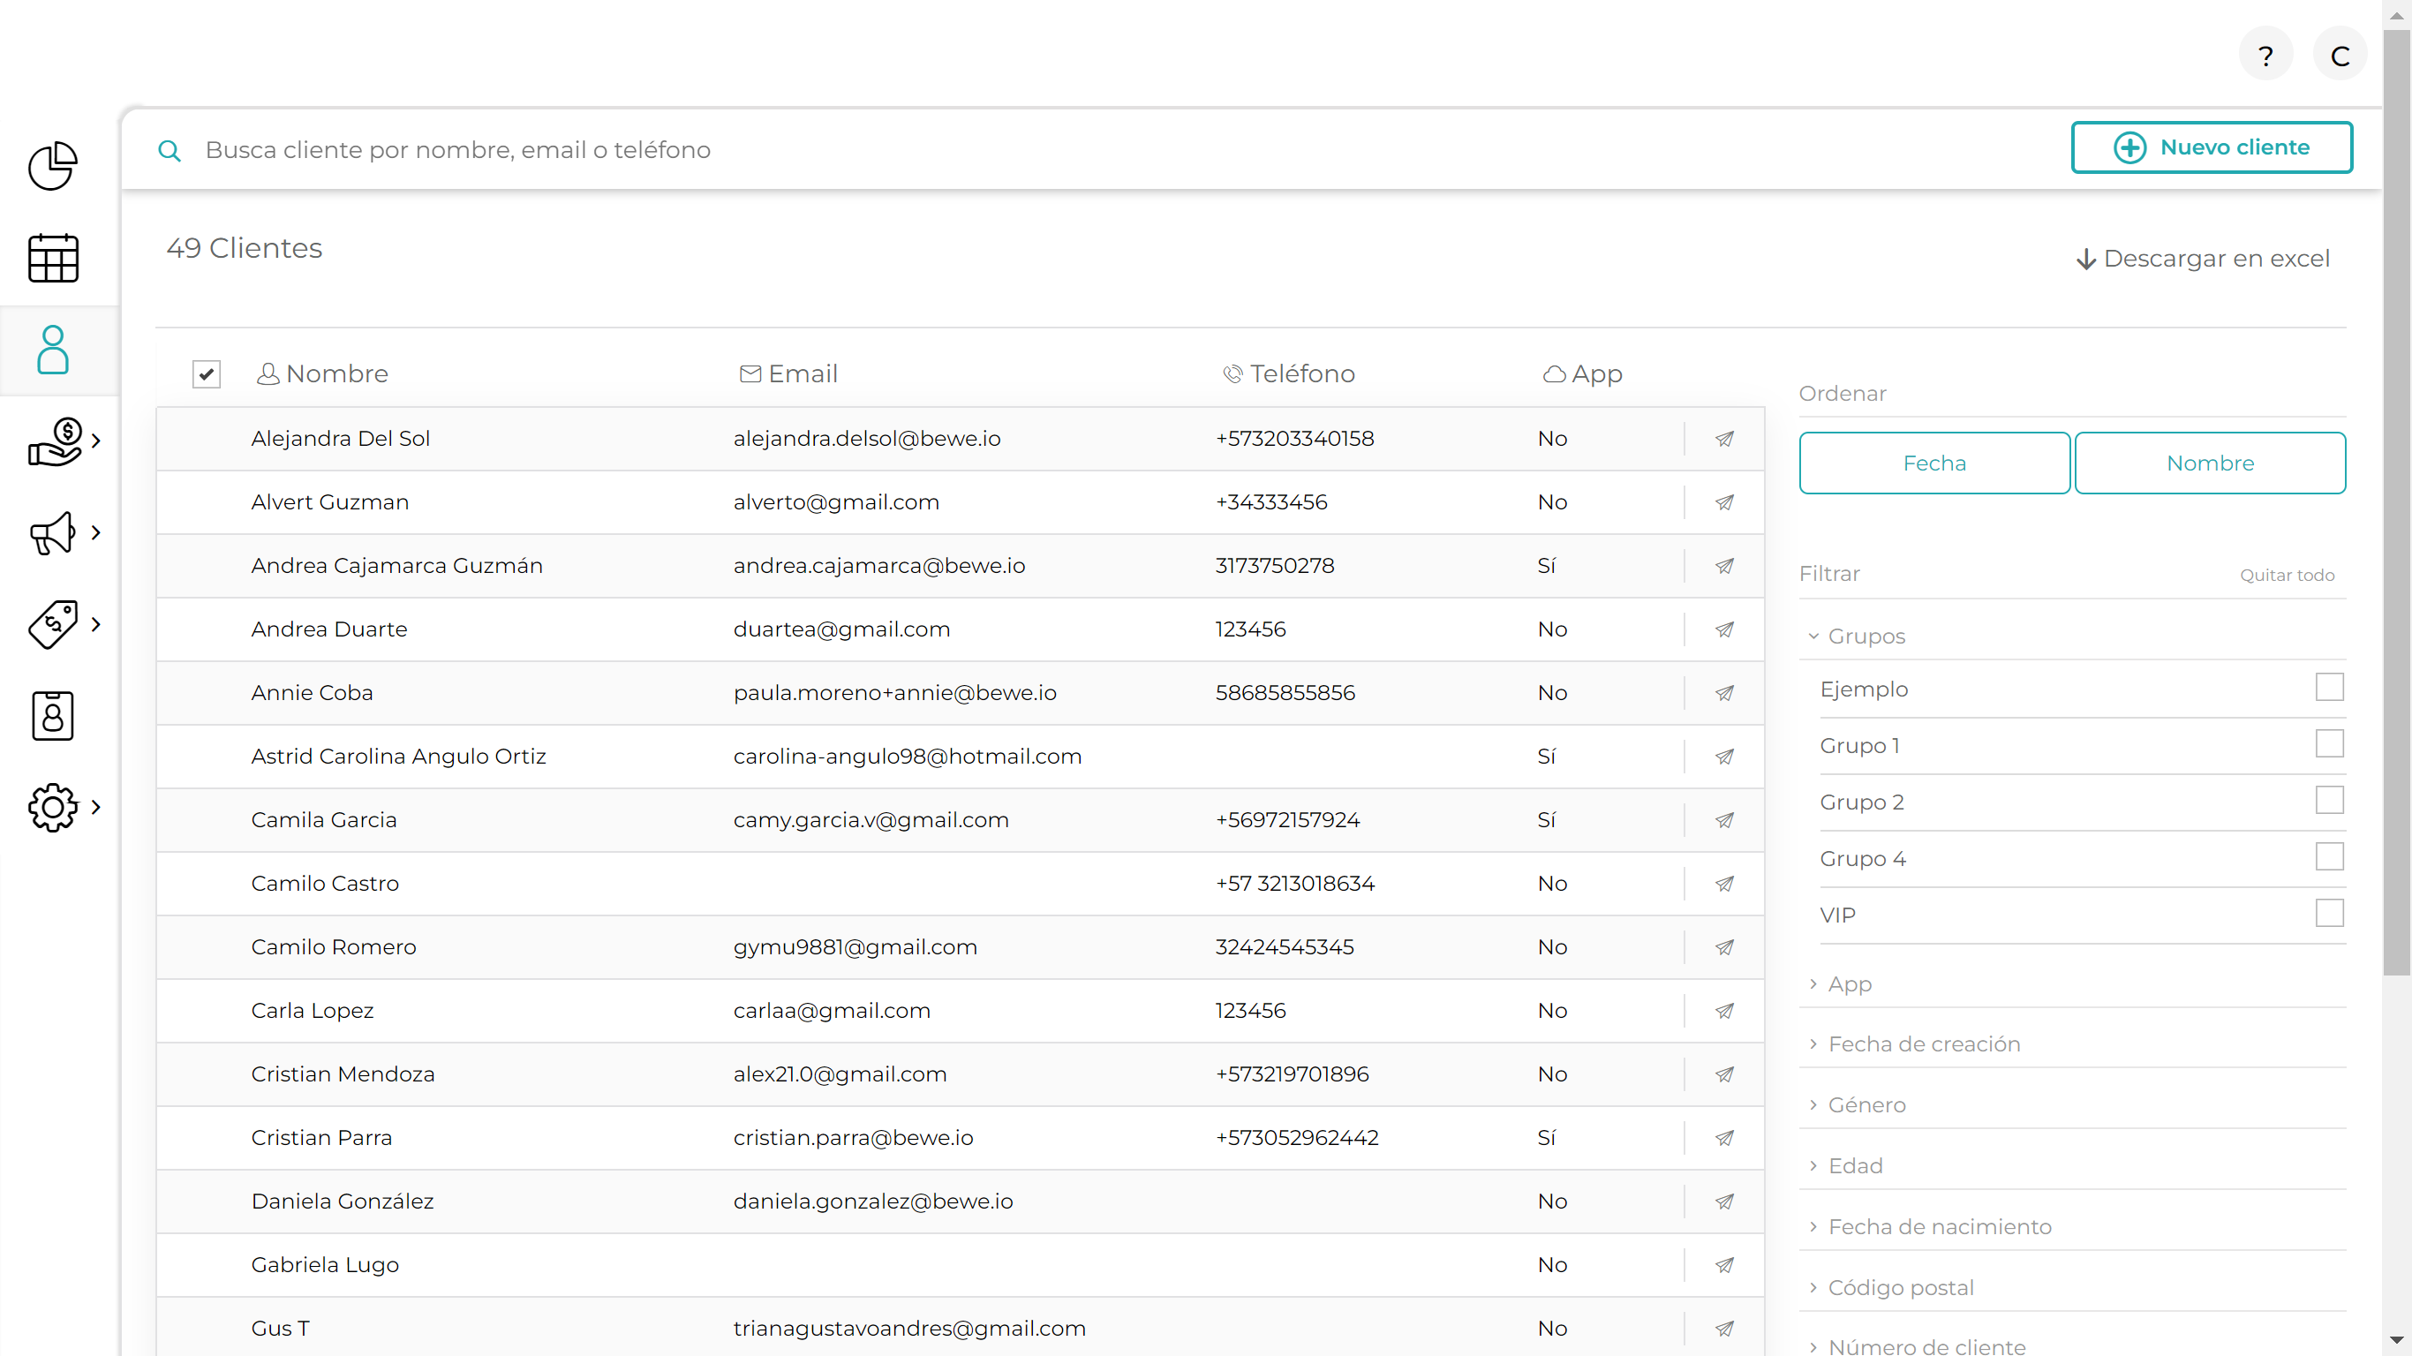Viewport: 2412px width, 1356px height.
Task: Click the Nombre column header
Action: click(322, 373)
